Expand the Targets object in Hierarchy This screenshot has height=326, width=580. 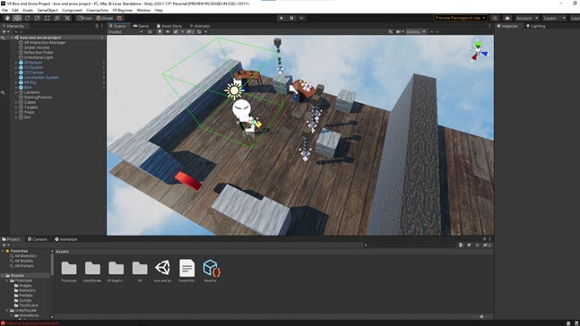tap(16, 107)
